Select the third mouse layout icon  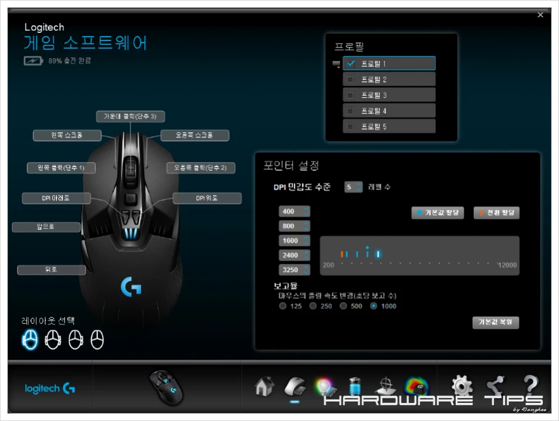pos(75,340)
